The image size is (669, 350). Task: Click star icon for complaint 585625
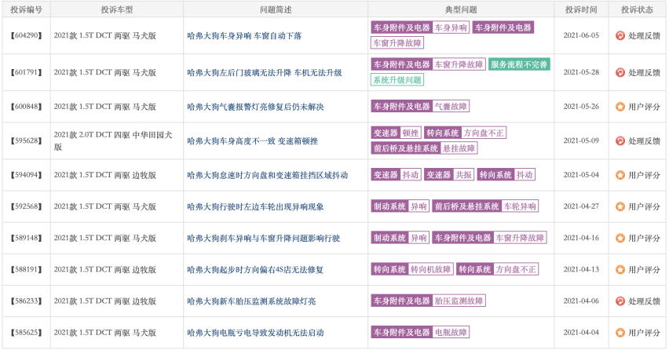[x=620, y=333]
